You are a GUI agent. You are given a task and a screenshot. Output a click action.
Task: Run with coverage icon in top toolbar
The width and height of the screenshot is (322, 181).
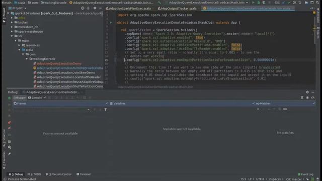(264, 3)
